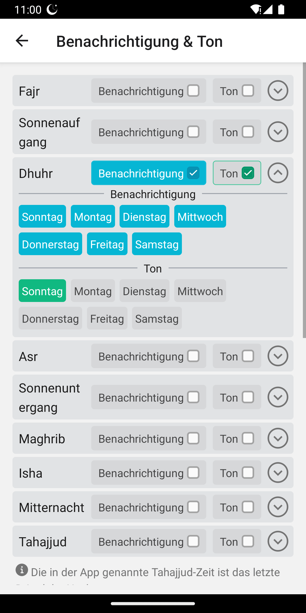Uncheck Dhuhr Benachrichtigung
The image size is (306, 613).
click(x=193, y=173)
